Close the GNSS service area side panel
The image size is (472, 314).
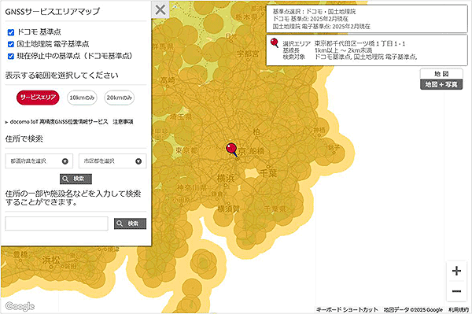pos(160,9)
